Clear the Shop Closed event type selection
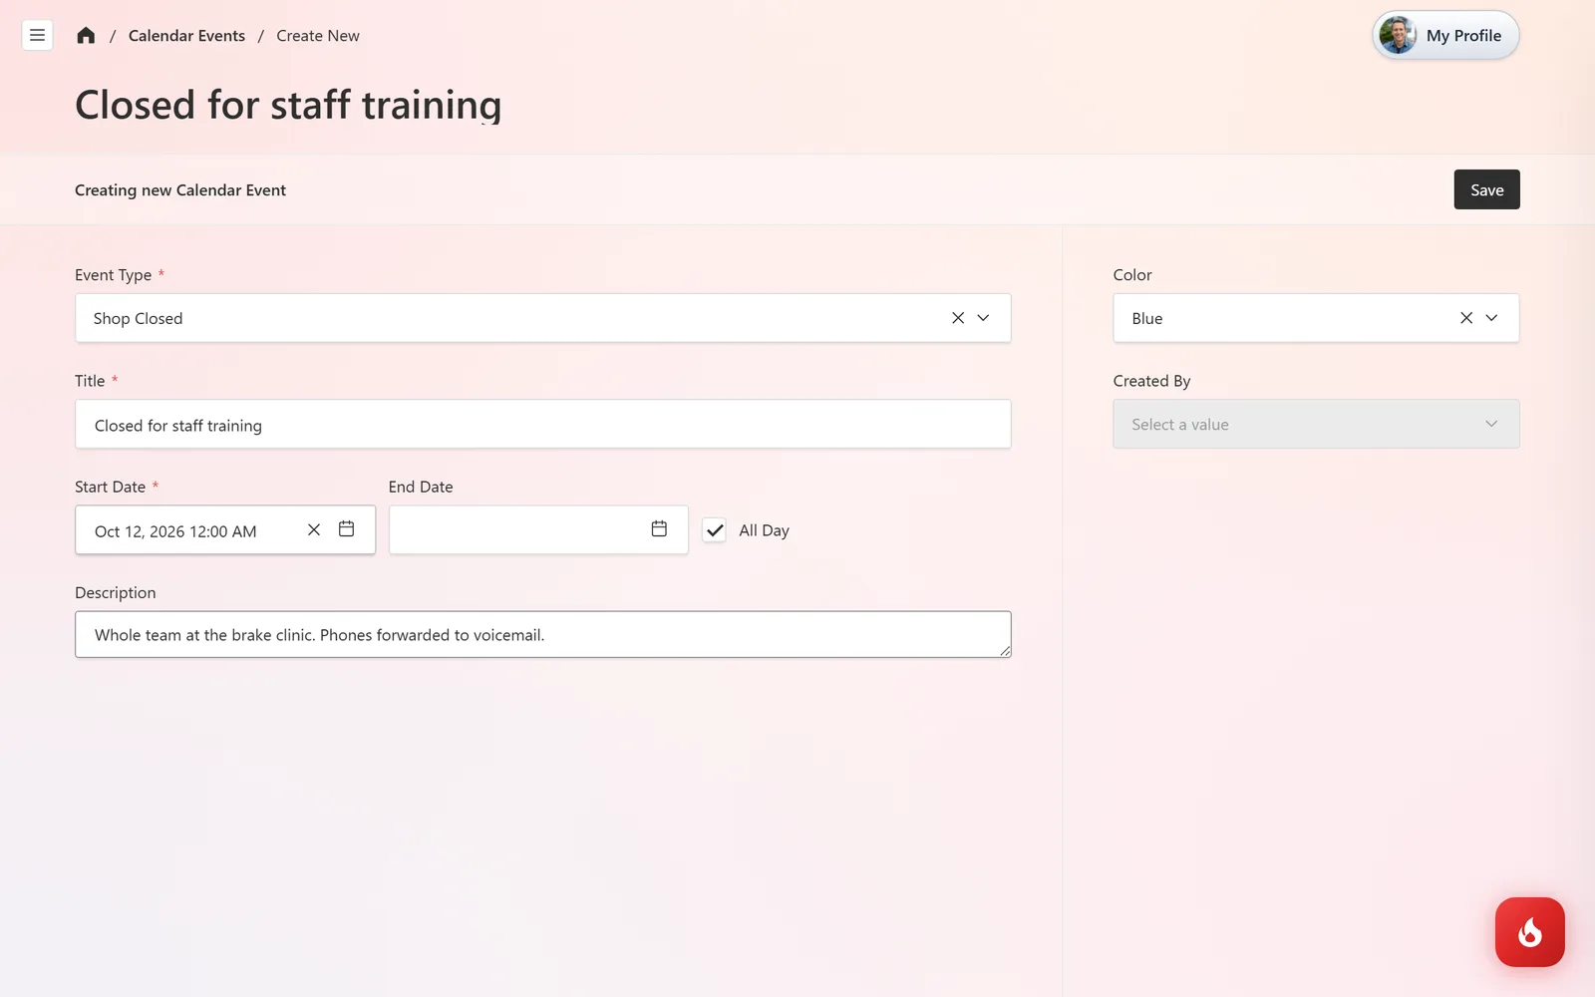 [x=958, y=318]
